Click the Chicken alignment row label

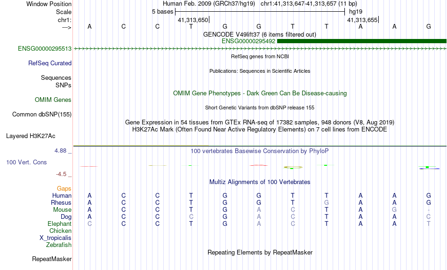[x=60, y=231]
